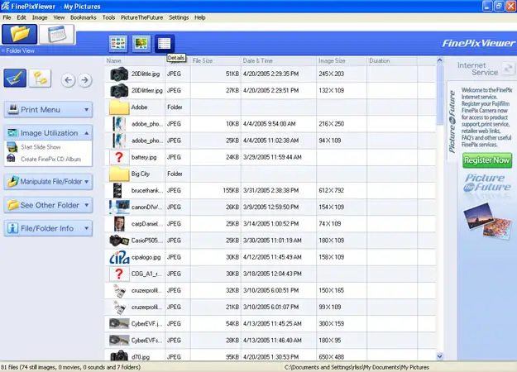Viewport: 517px width, 372px height.
Task: Open the Tools menu
Action: 108,17
